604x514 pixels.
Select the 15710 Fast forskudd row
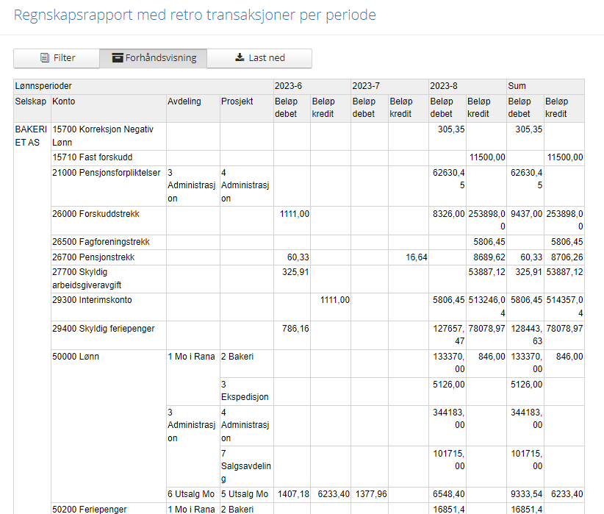click(x=317, y=157)
